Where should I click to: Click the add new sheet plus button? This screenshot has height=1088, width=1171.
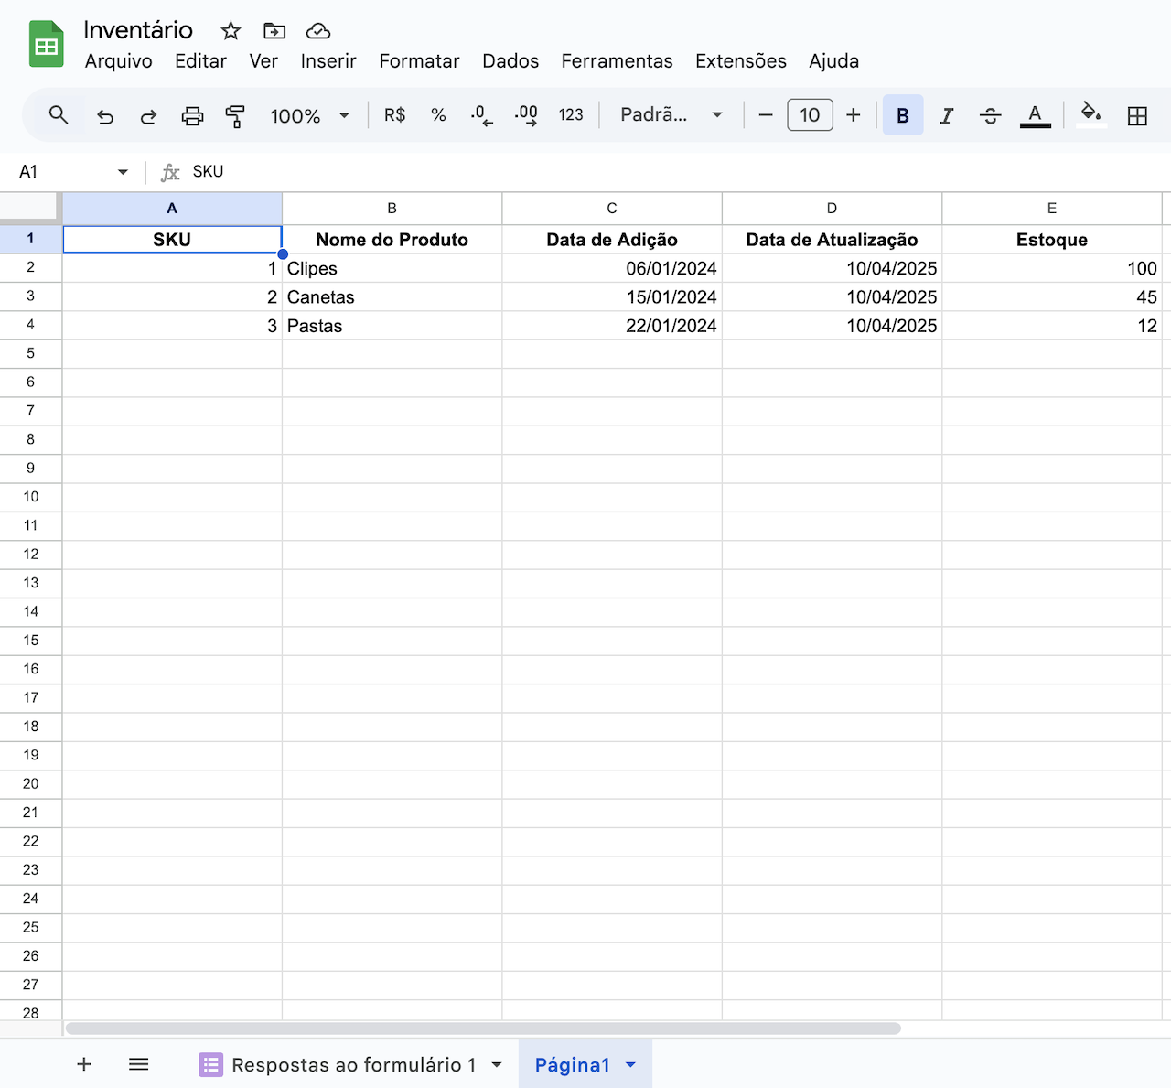click(84, 1064)
